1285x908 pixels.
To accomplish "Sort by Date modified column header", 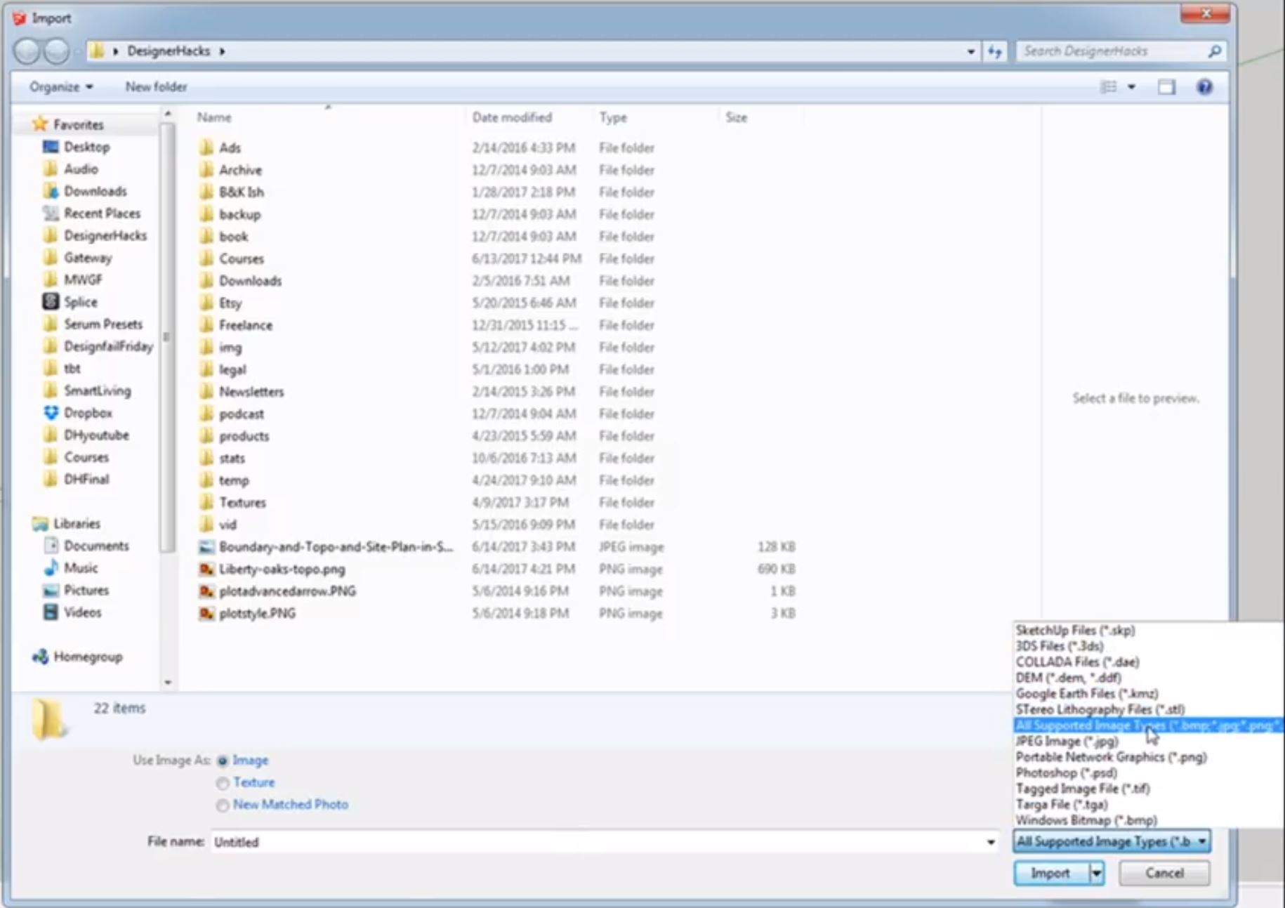I will coord(512,117).
